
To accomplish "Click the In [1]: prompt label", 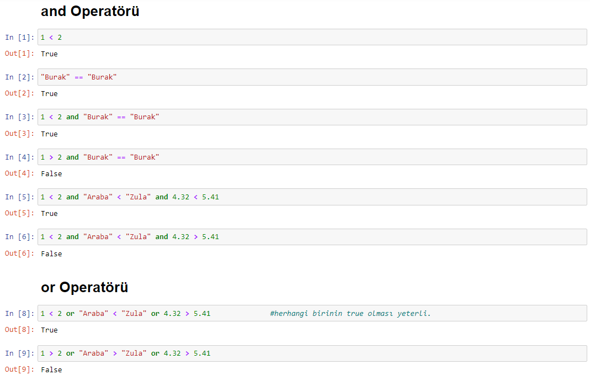I will [x=19, y=37].
